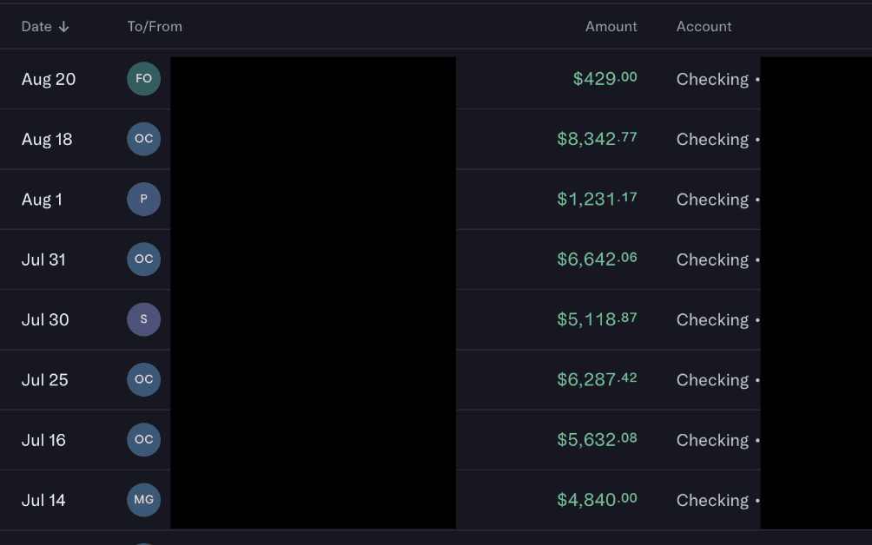Viewport: 872px width, 545px height.
Task: Click the Account column header
Action: pos(704,27)
